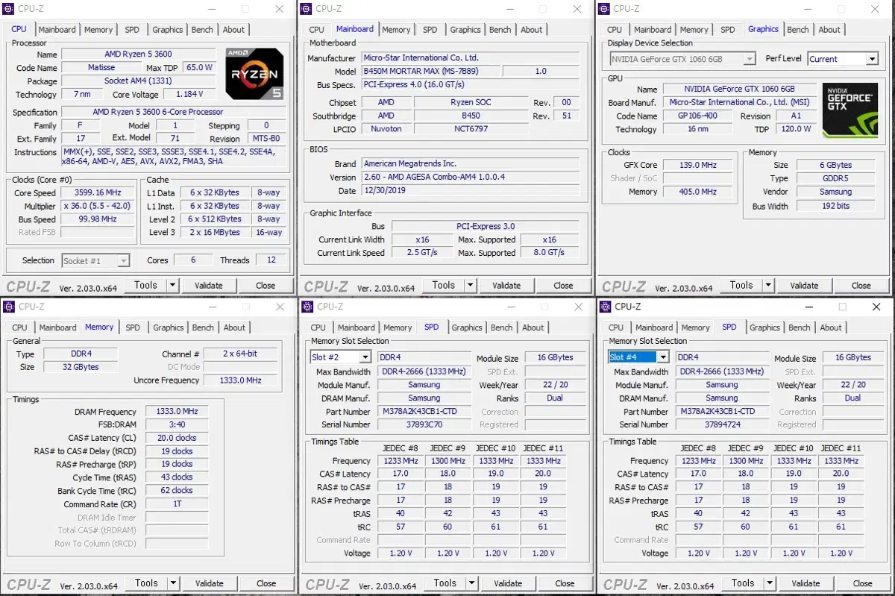Click the Max TDP value 65.0 W
895x596 pixels.
click(199, 67)
